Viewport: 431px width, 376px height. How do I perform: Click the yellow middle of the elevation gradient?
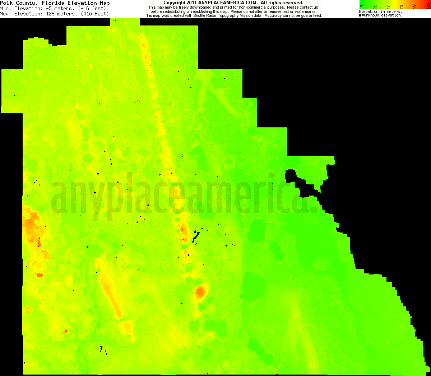(x=394, y=3)
